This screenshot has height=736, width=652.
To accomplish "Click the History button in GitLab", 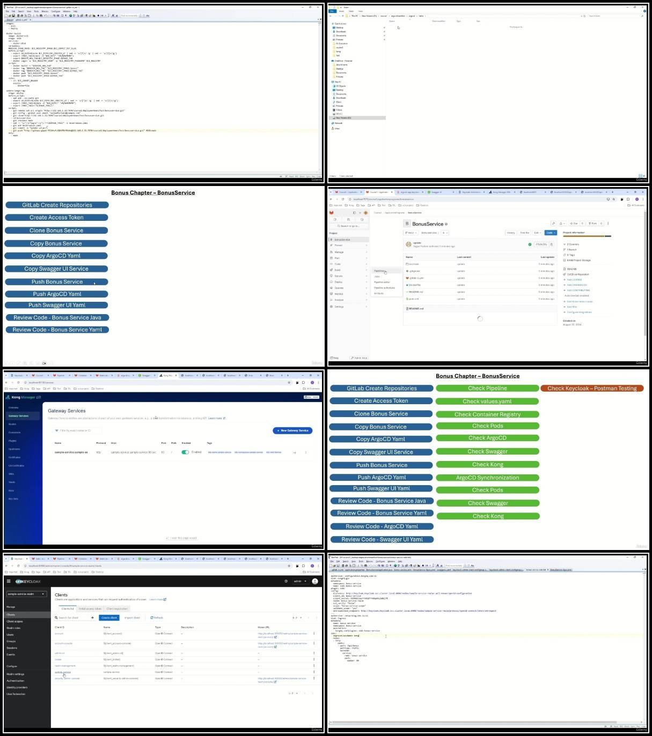I will click(511, 233).
